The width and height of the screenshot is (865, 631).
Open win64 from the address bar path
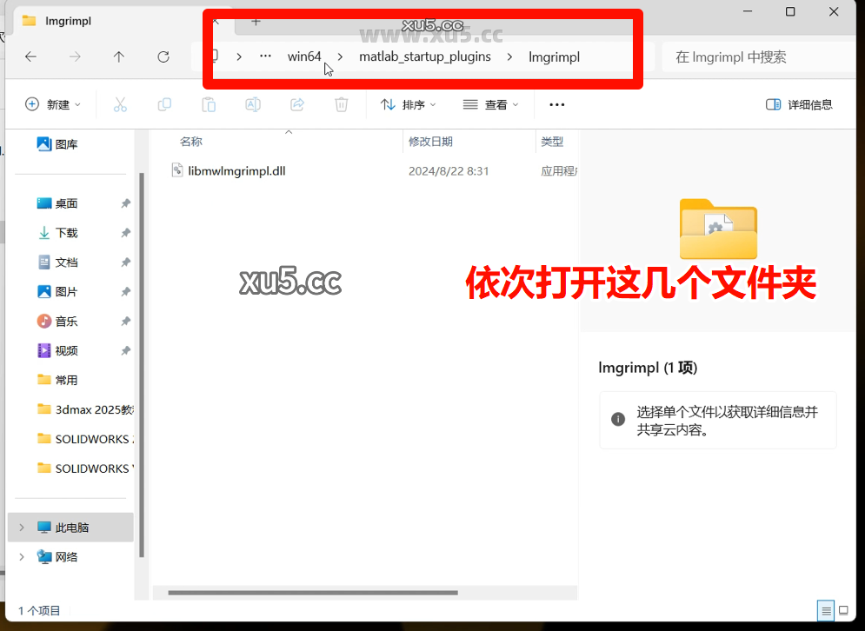(303, 56)
